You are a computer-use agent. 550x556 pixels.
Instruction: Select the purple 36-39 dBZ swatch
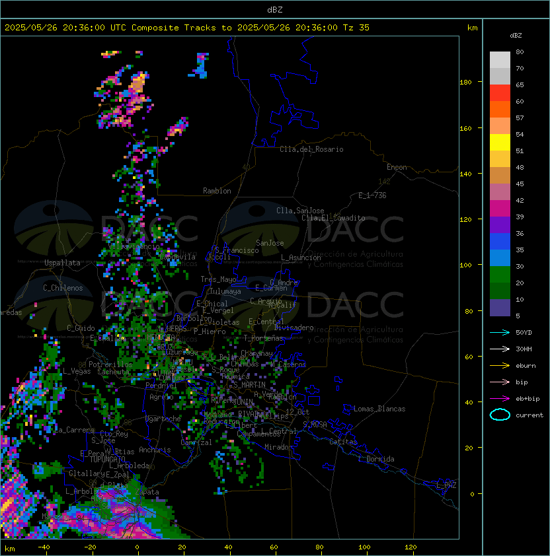500,225
